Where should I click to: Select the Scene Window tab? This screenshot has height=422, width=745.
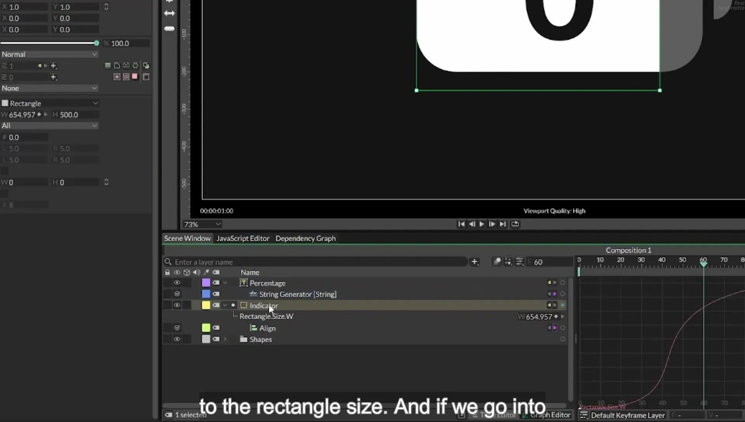187,238
